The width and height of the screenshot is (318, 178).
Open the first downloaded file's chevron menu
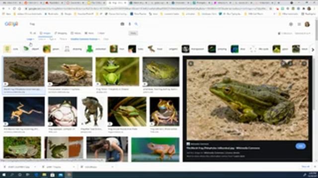35,167
